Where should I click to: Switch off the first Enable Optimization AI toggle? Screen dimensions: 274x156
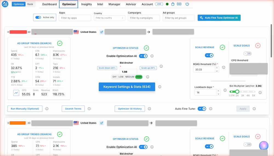click(143, 56)
